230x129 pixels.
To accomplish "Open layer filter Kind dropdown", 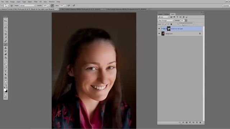I will click(164, 17).
